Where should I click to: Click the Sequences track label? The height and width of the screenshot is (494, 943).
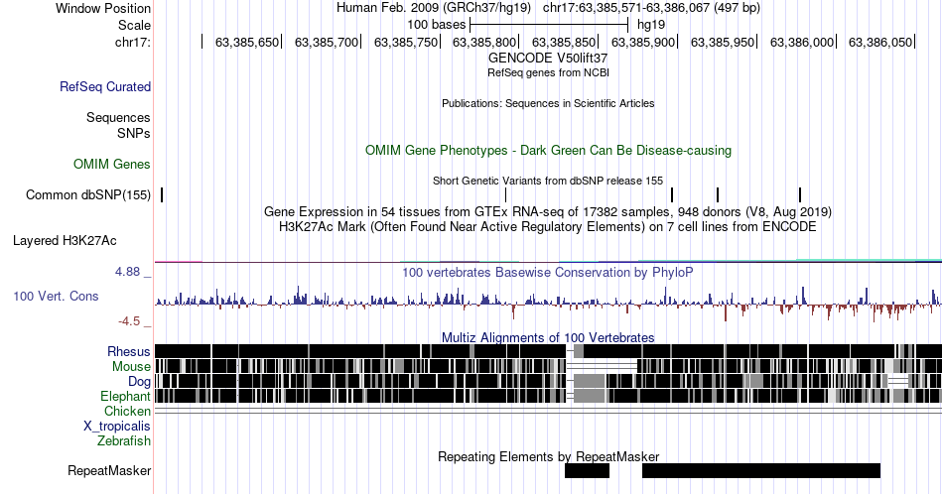point(118,117)
